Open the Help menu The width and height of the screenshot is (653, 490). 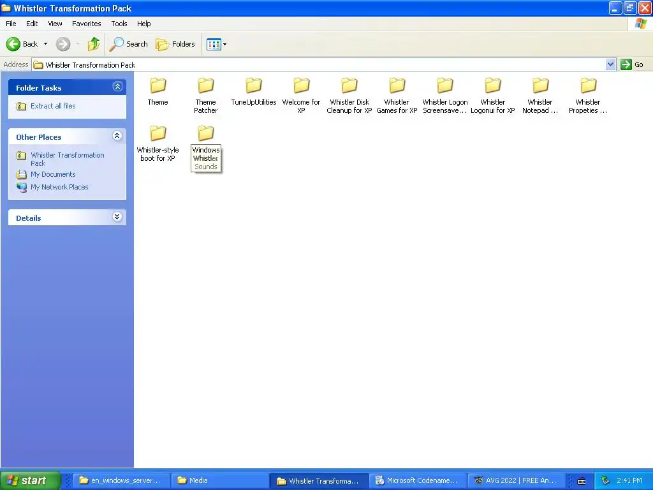[x=143, y=24]
